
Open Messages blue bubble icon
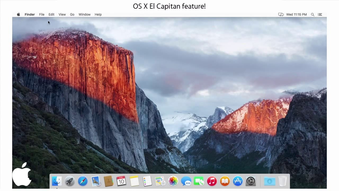click(x=186, y=181)
